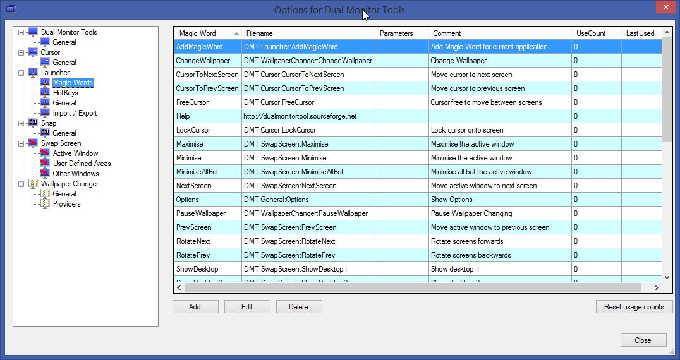Click the icon beside General under Launcher
680x360 pixels.
45,103
